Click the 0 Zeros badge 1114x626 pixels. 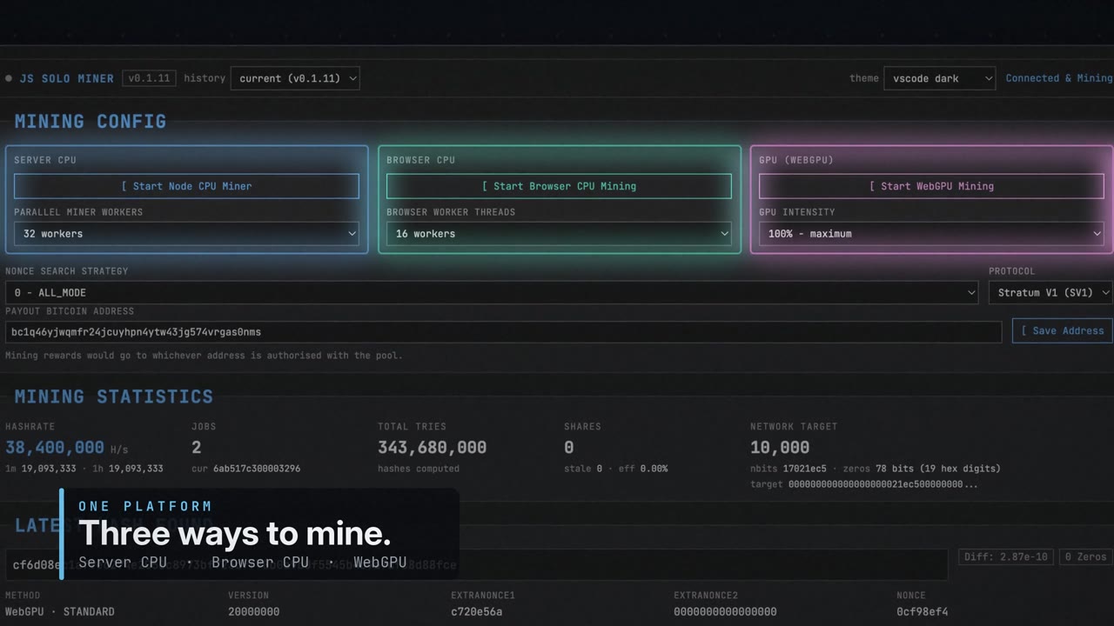click(x=1084, y=556)
